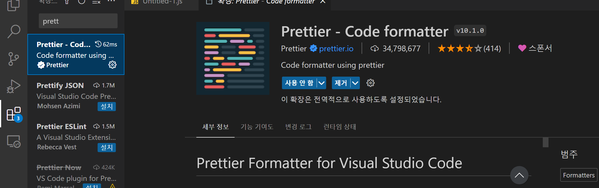
Task: Click the verified publisher badge icon
Action: (x=313, y=48)
